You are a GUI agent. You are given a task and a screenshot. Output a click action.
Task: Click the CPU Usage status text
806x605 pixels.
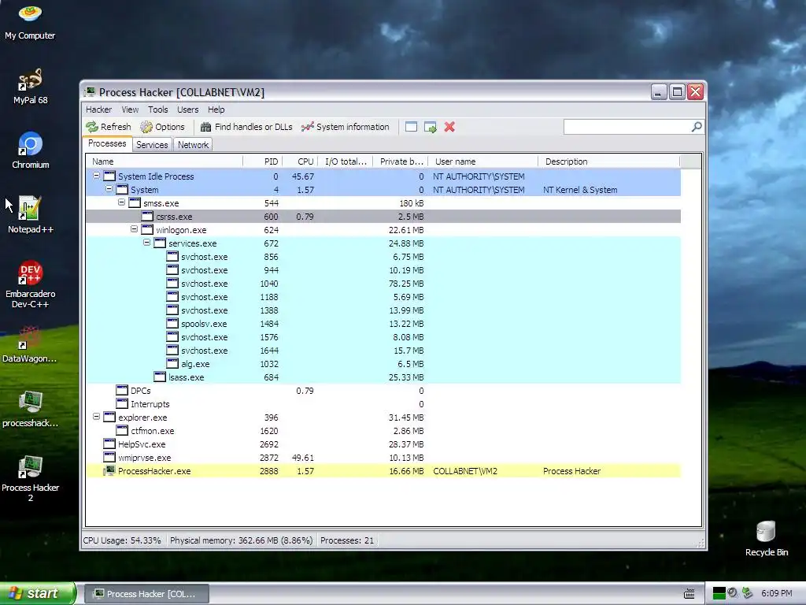click(122, 540)
